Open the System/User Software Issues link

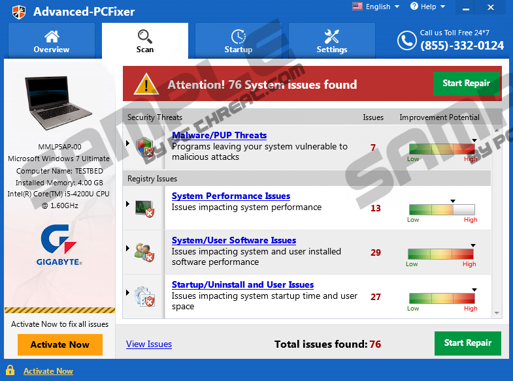click(234, 240)
